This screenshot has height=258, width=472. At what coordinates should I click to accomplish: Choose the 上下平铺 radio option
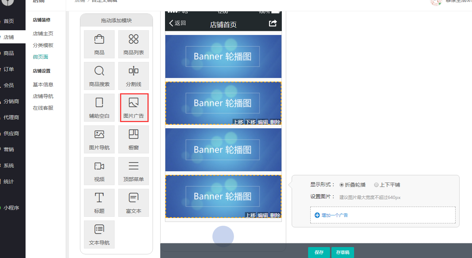click(x=376, y=185)
